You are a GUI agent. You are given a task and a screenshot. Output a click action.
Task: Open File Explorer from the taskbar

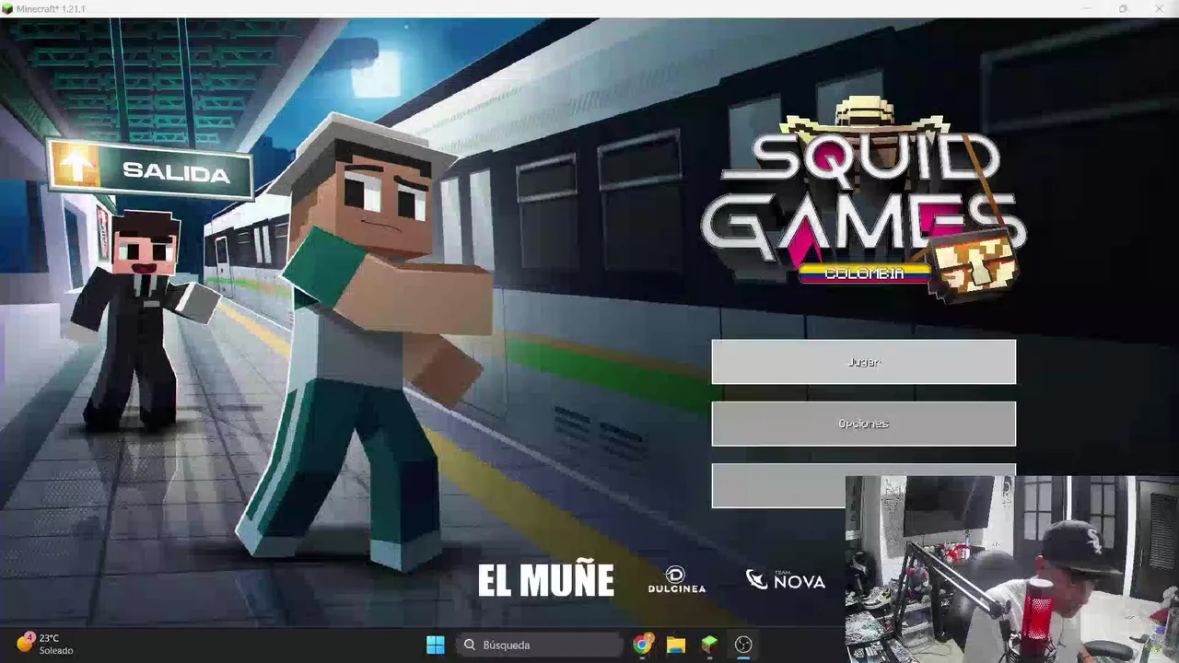point(676,645)
